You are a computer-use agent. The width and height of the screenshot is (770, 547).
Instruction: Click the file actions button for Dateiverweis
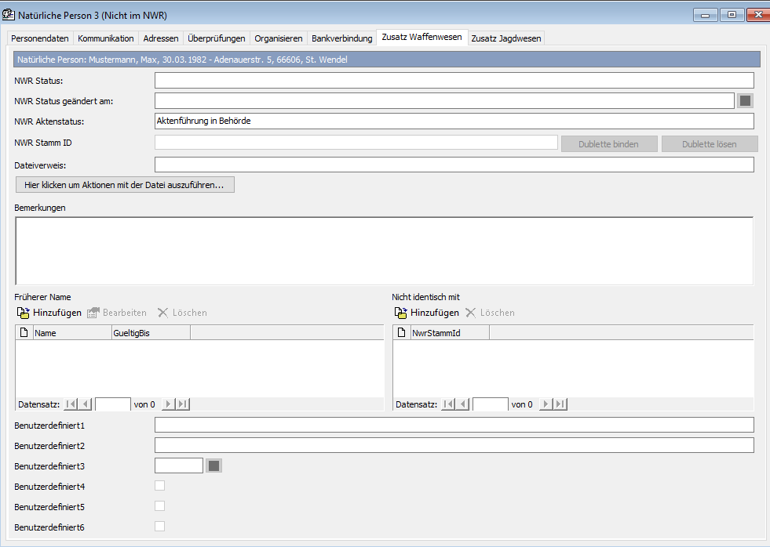coord(124,185)
